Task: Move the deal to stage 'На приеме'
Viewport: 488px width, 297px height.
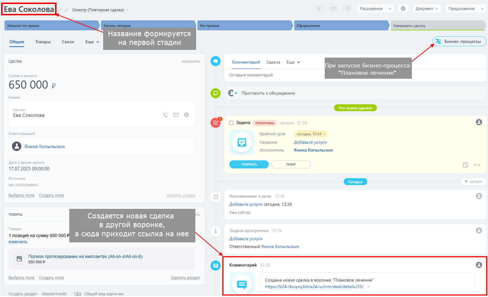Action: (x=245, y=26)
